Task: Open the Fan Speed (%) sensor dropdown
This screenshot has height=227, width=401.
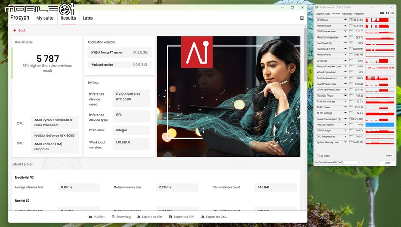Action: [345, 43]
